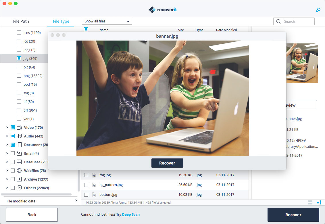The width and height of the screenshot is (325, 224).
Task: Switch to grid thumbnail view
Action: 310,202
